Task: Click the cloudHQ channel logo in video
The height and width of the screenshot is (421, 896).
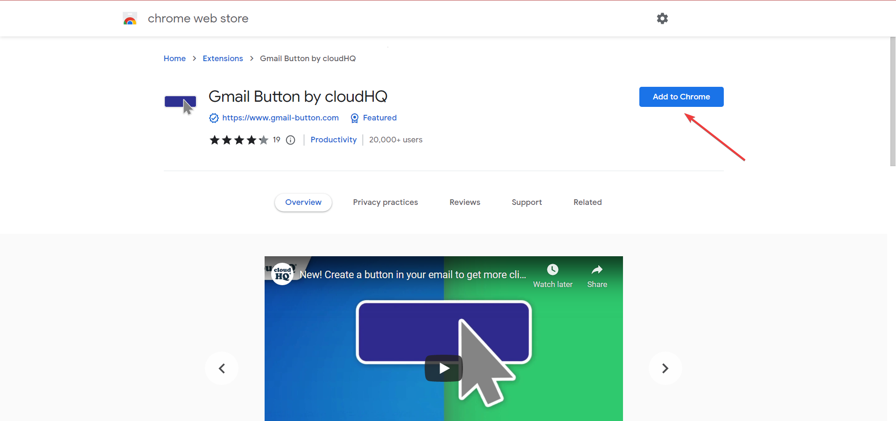Action: (282, 274)
